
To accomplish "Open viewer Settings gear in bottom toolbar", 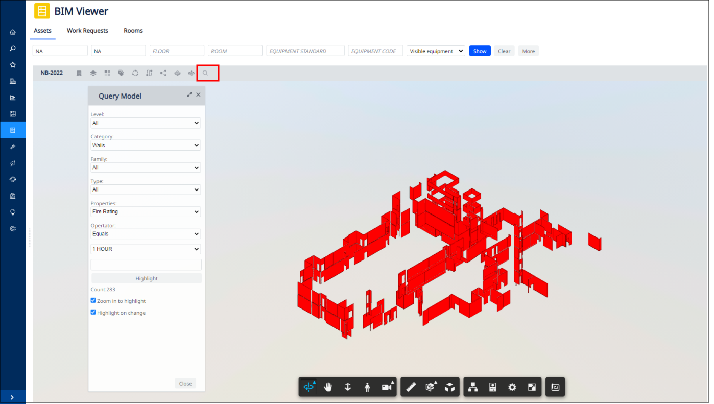I will [512, 387].
